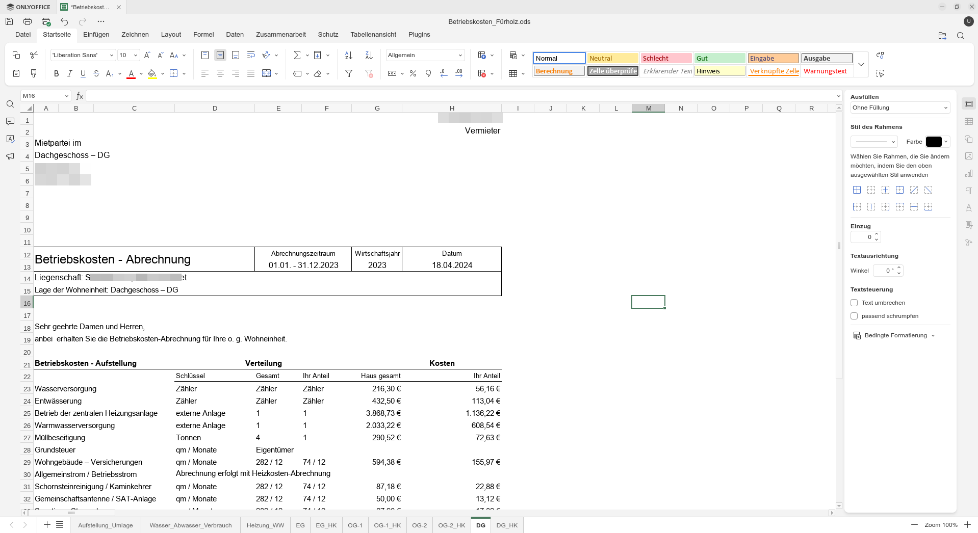
Task: Sort descending icon
Action: tap(369, 55)
